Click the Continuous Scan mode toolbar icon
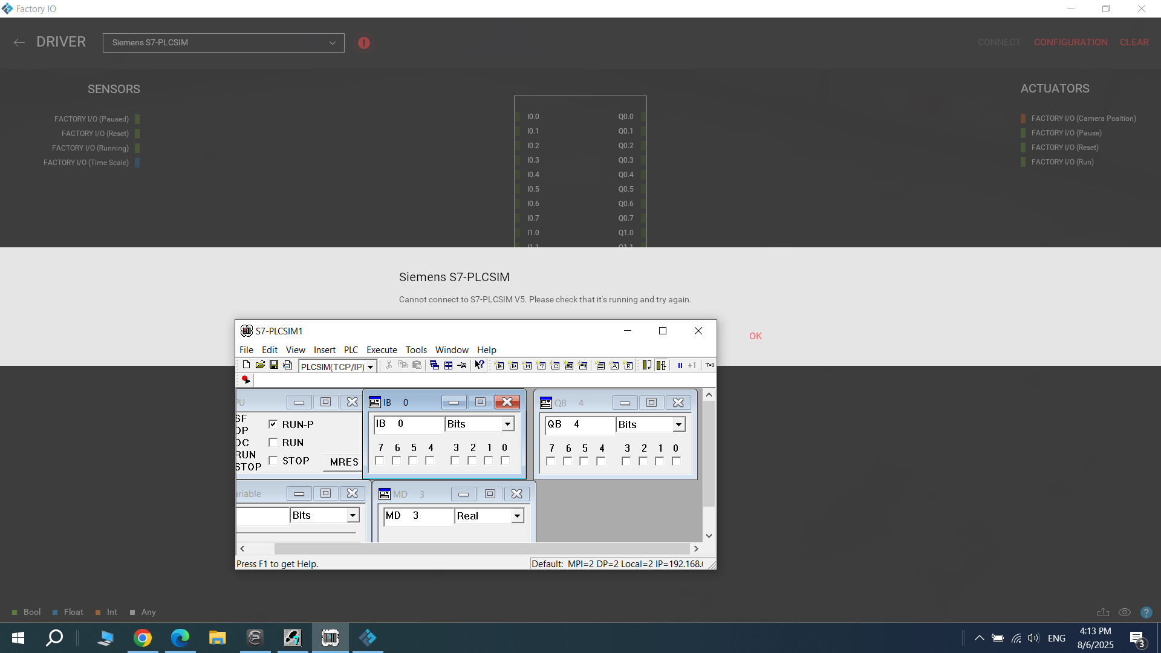Viewport: 1161px width, 653px height. (661, 365)
